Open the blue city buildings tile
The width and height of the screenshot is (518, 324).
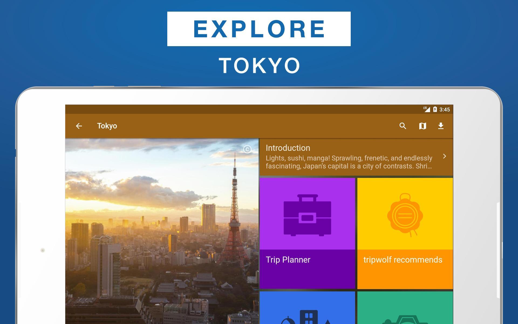(x=307, y=308)
